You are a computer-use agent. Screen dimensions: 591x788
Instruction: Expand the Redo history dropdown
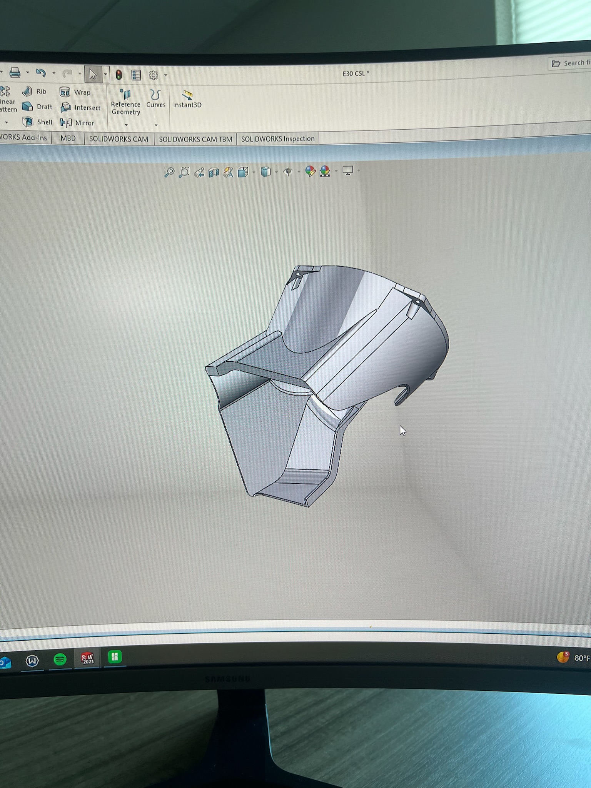[x=80, y=73]
